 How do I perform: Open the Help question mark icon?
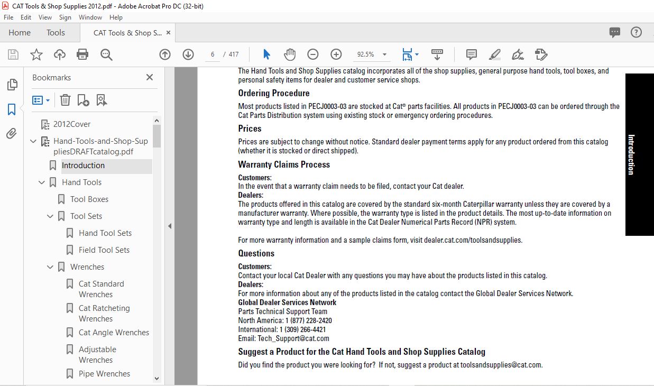[636, 32]
